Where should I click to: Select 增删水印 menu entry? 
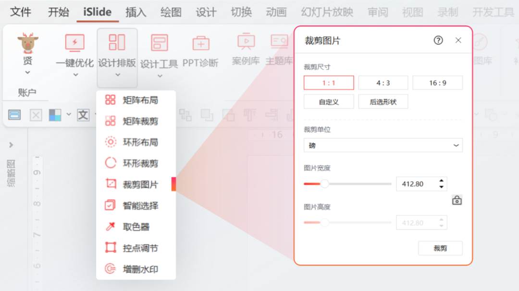[136, 269]
